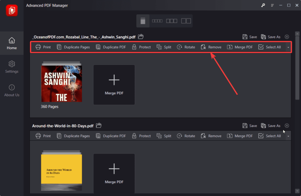Protect the Around-the-World-in-80-Days PDF
Viewport: 301px width, 196px height.
pos(141,136)
